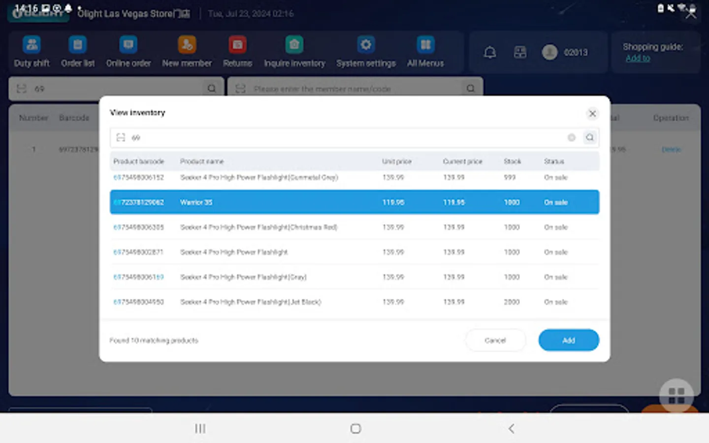Image resolution: width=709 pixels, height=443 pixels.
Task: Click the barcode scan icon in the dialog search bar
Action: pos(121,137)
